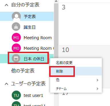Toggle the test user1 calendar

point(27,95)
